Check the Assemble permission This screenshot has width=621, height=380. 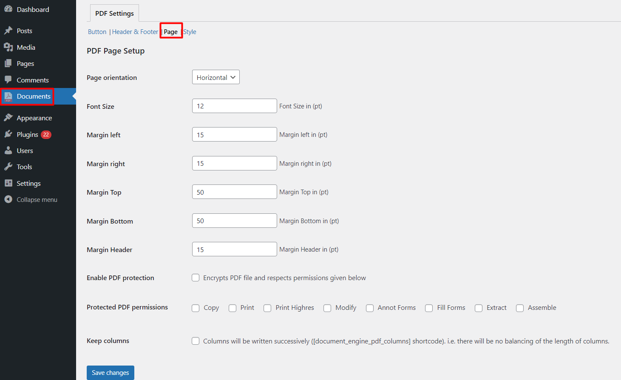(x=520, y=308)
